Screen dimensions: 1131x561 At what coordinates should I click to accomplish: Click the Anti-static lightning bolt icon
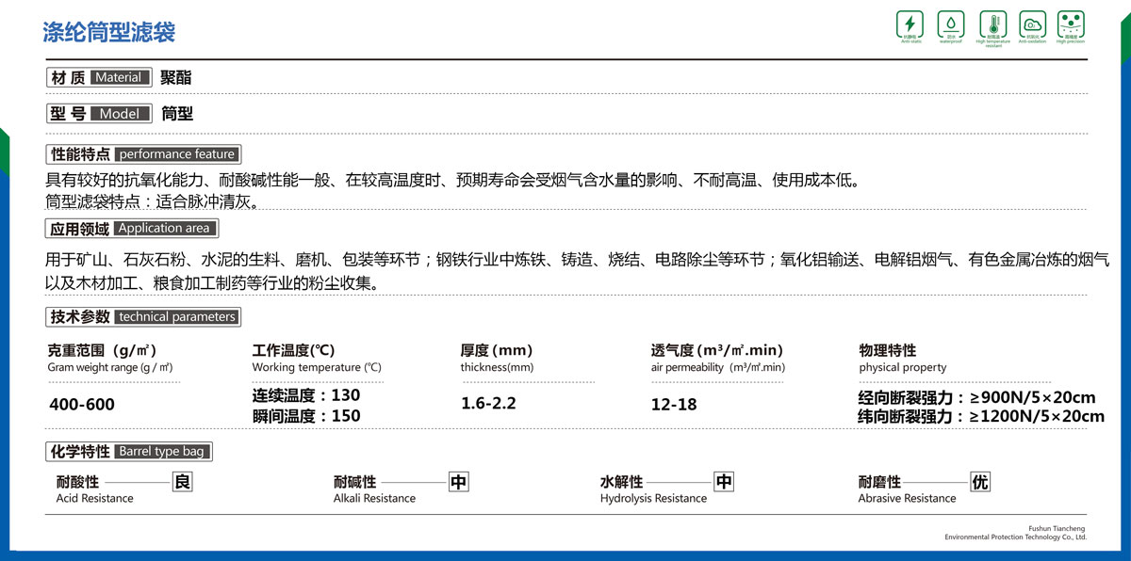910,24
